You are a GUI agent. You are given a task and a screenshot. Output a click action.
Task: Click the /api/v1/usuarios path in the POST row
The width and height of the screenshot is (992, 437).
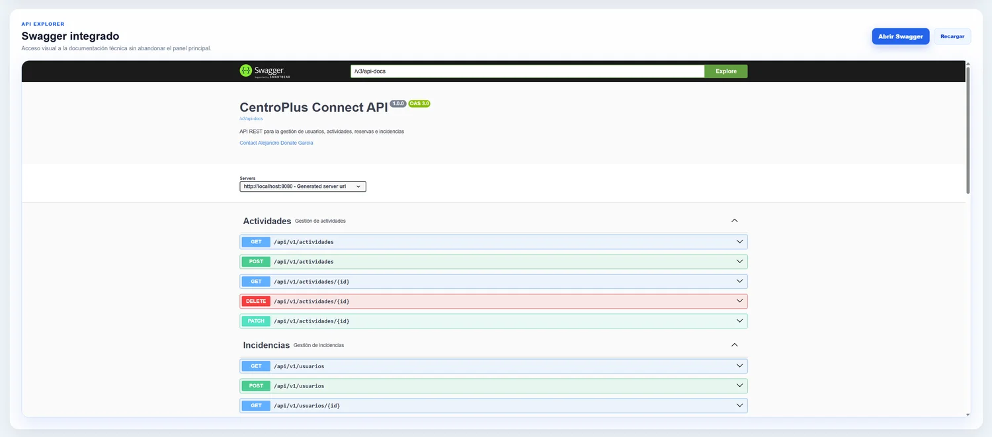click(x=300, y=386)
